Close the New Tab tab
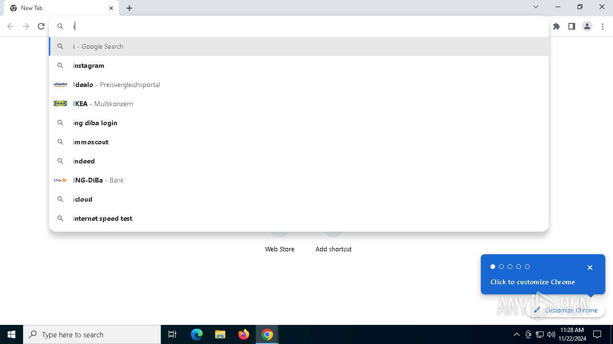The height and width of the screenshot is (344, 613). (111, 8)
